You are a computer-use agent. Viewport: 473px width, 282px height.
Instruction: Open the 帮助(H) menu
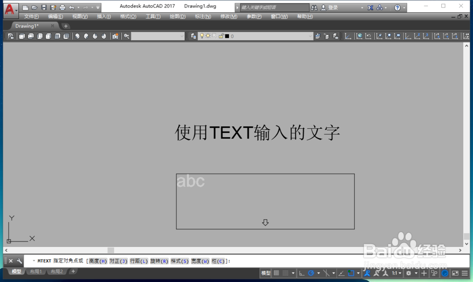coord(305,17)
